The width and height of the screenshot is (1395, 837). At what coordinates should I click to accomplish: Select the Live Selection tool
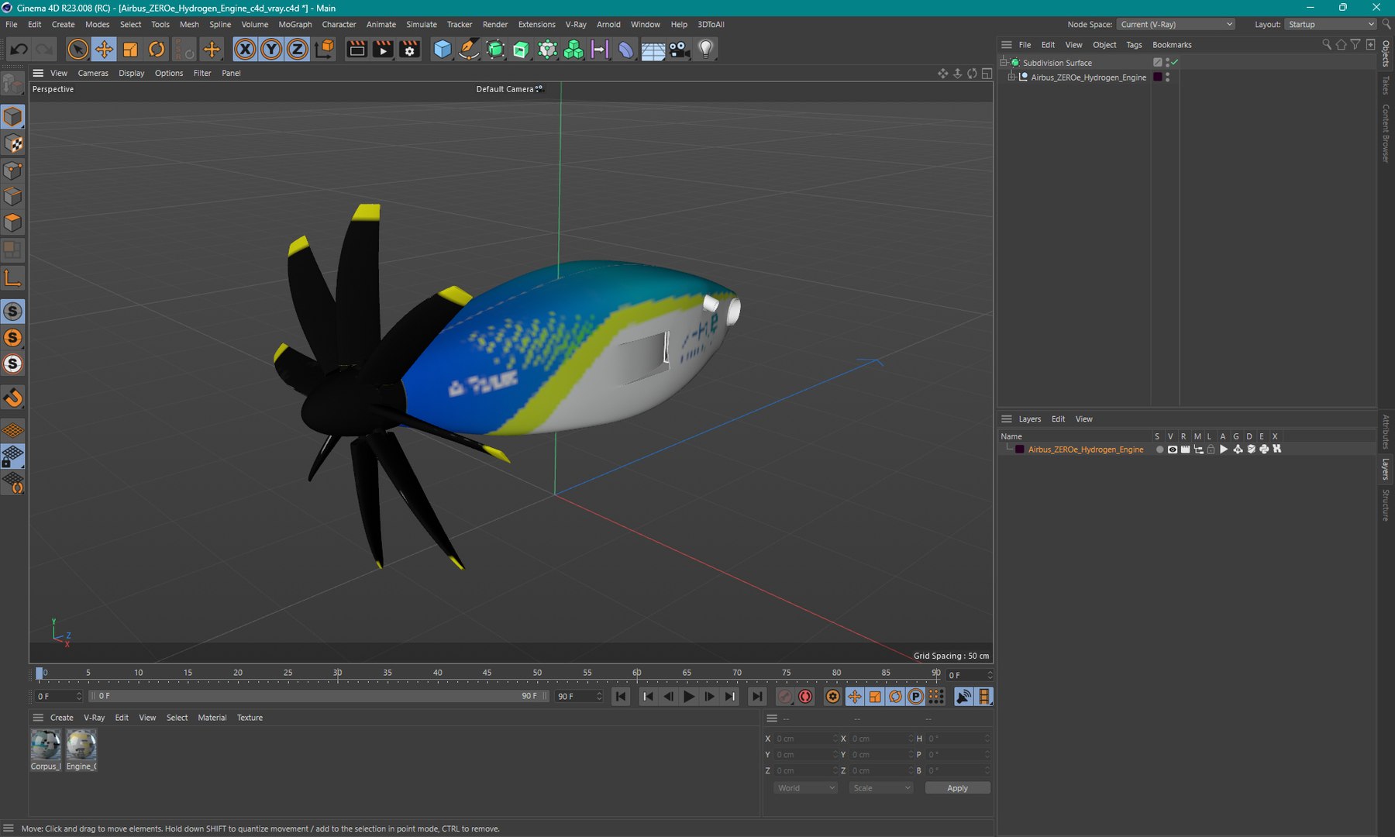click(x=77, y=50)
